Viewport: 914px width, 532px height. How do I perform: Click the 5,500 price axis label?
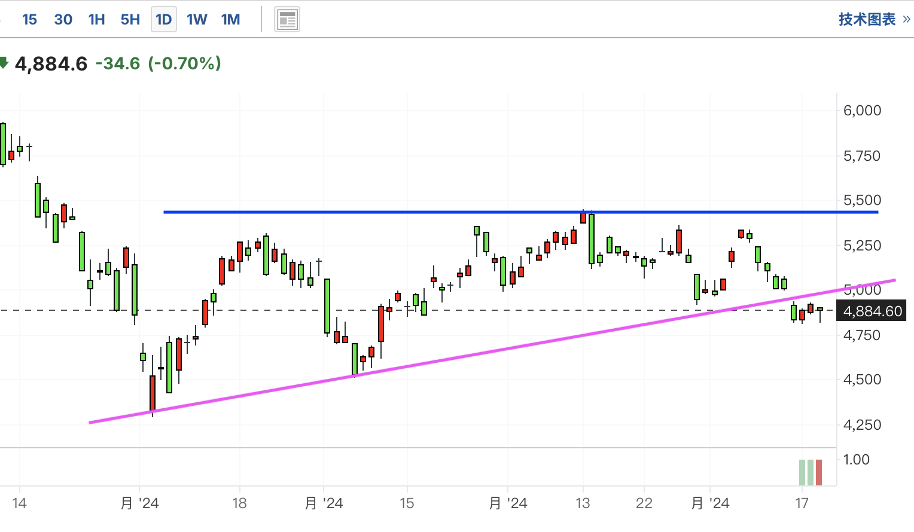pyautogui.click(x=862, y=200)
